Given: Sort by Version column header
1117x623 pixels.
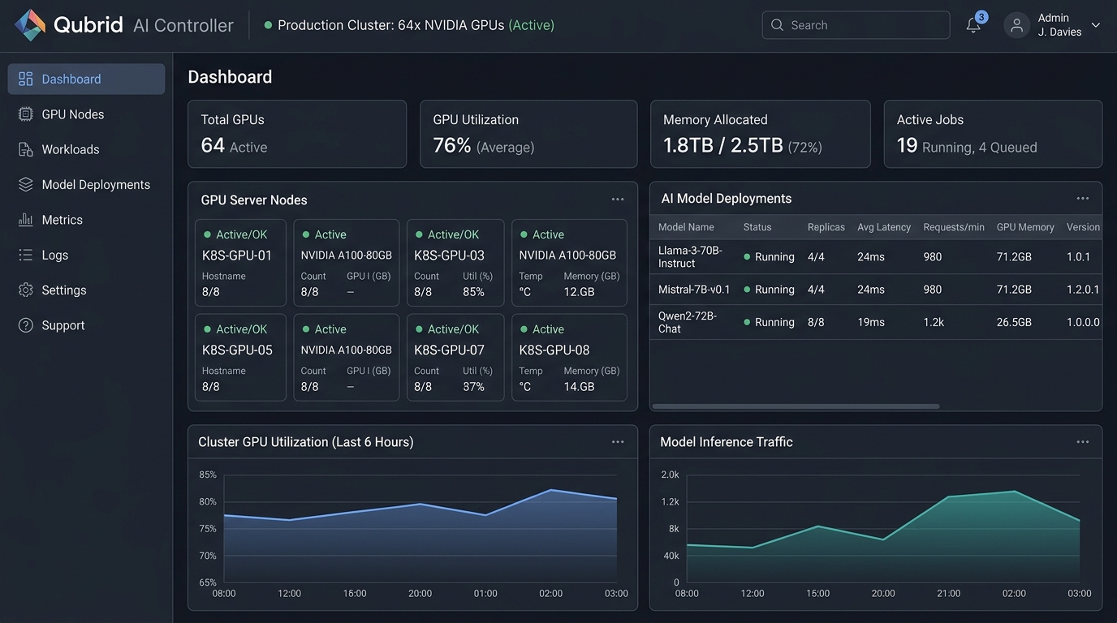Looking at the screenshot, I should (x=1083, y=227).
